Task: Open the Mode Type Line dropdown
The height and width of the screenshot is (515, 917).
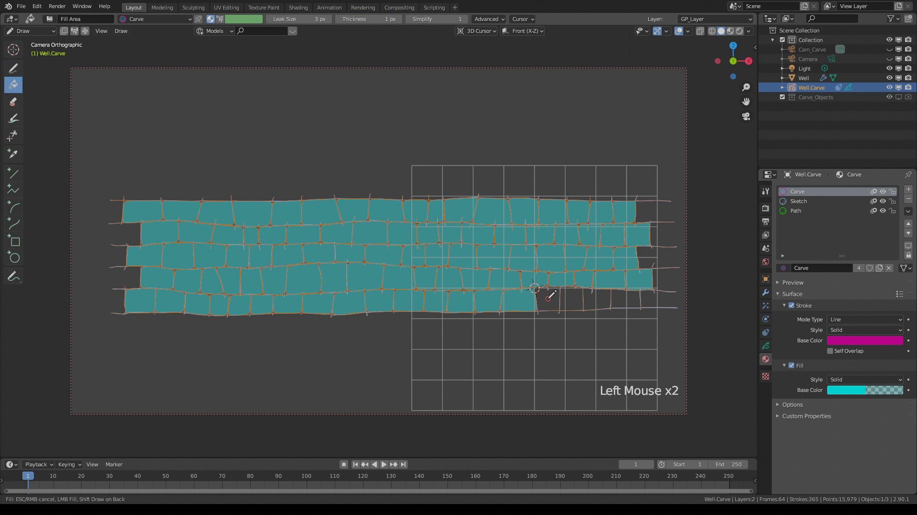Action: [865, 319]
